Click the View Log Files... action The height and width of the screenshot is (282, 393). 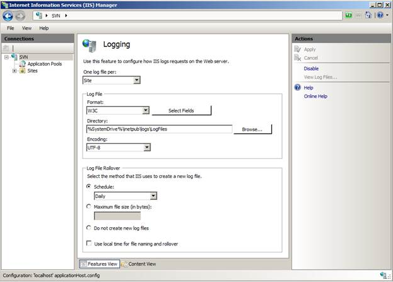point(320,77)
